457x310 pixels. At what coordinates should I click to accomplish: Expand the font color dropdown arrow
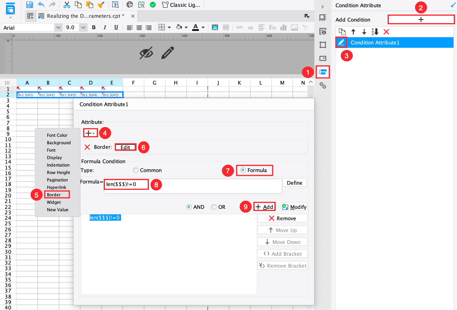click(203, 28)
